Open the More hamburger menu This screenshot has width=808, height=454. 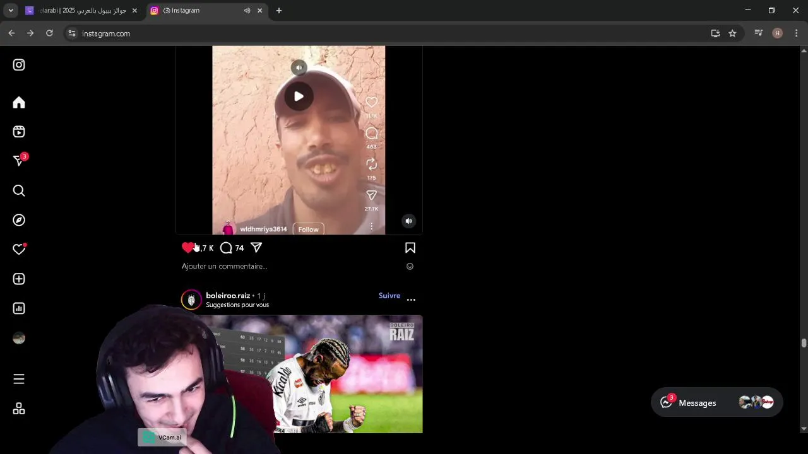point(19,379)
